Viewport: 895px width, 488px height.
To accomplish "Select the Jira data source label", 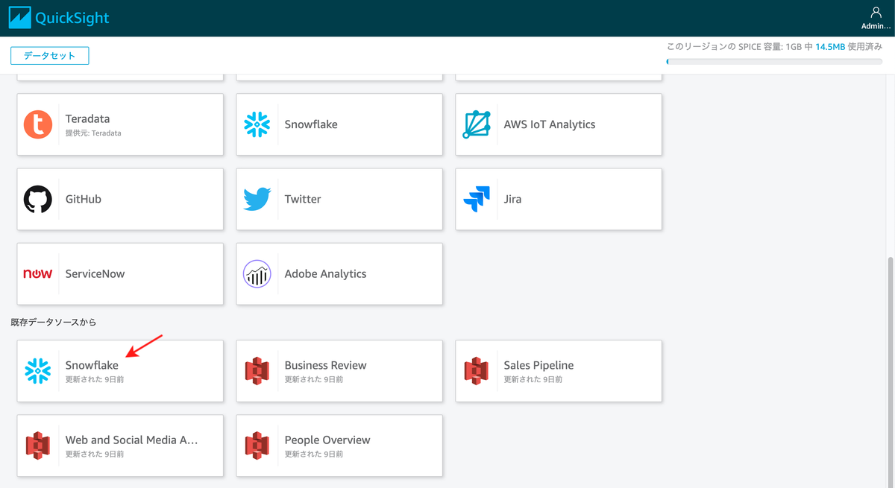I will pyautogui.click(x=513, y=199).
